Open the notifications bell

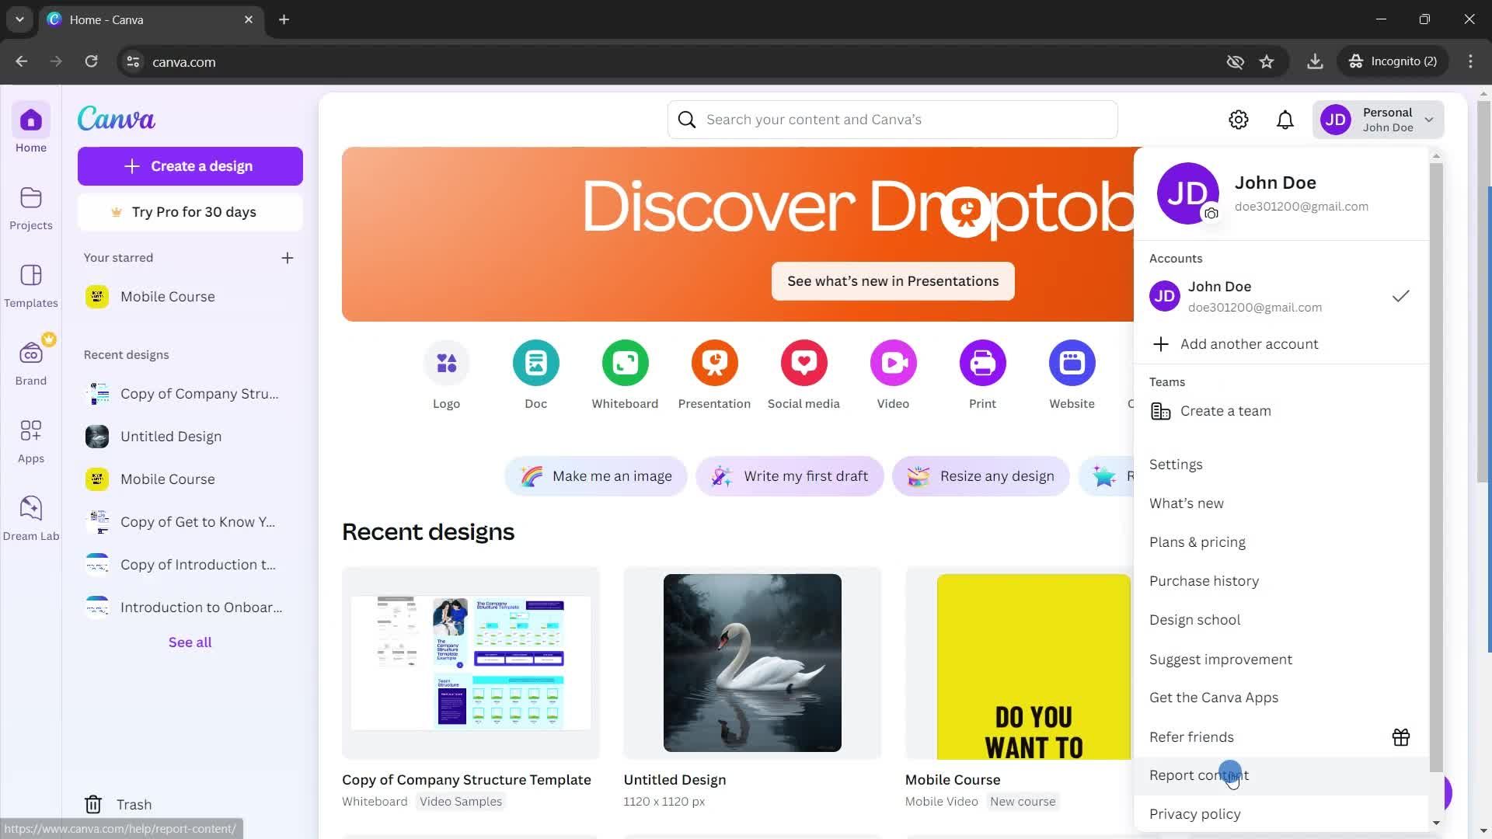point(1285,120)
